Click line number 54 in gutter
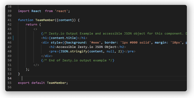Screen dimensions: 194x98 pos(10,78)
